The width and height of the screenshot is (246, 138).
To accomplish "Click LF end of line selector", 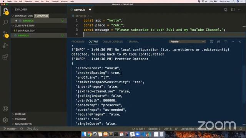I will [x=176, y=129].
